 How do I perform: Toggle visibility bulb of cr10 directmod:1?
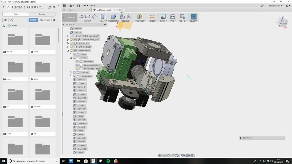tap(72, 47)
